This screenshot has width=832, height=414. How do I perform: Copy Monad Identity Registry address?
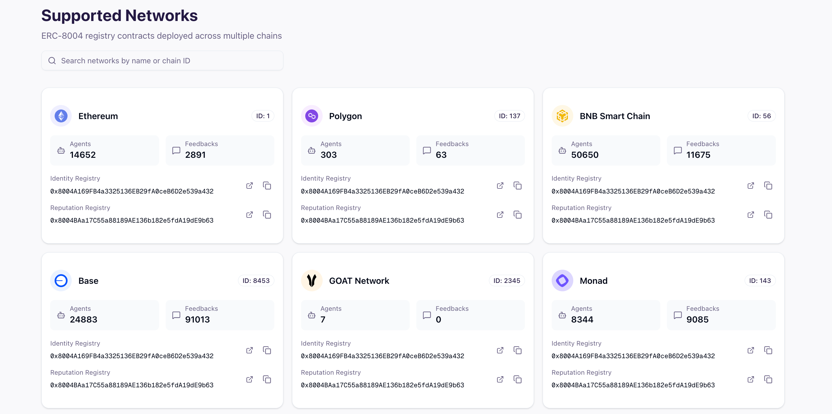coord(768,350)
